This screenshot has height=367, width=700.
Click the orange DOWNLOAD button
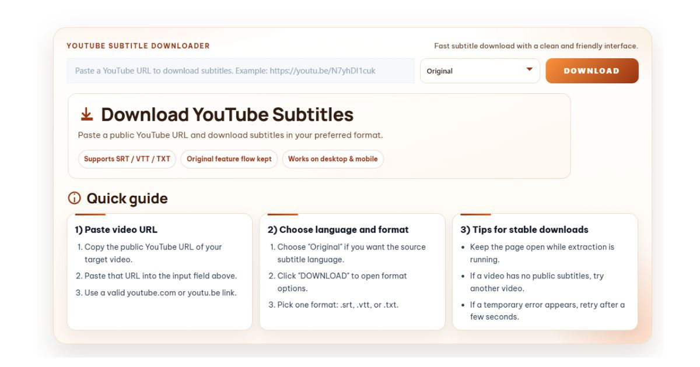coord(592,71)
